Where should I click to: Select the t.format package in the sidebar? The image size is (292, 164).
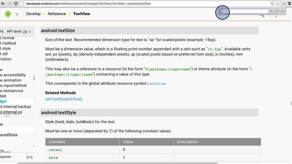7,38
